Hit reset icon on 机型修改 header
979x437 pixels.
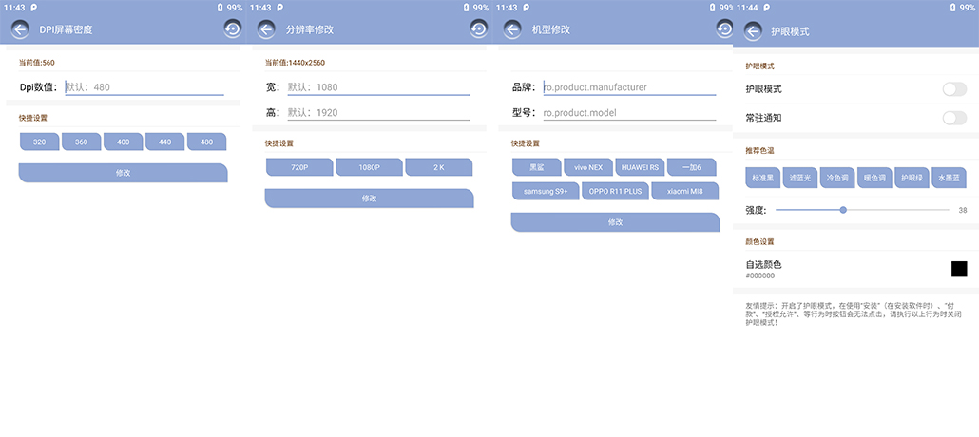click(x=724, y=29)
